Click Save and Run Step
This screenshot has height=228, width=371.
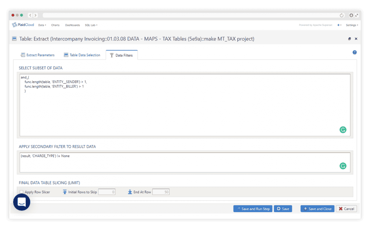point(253,209)
